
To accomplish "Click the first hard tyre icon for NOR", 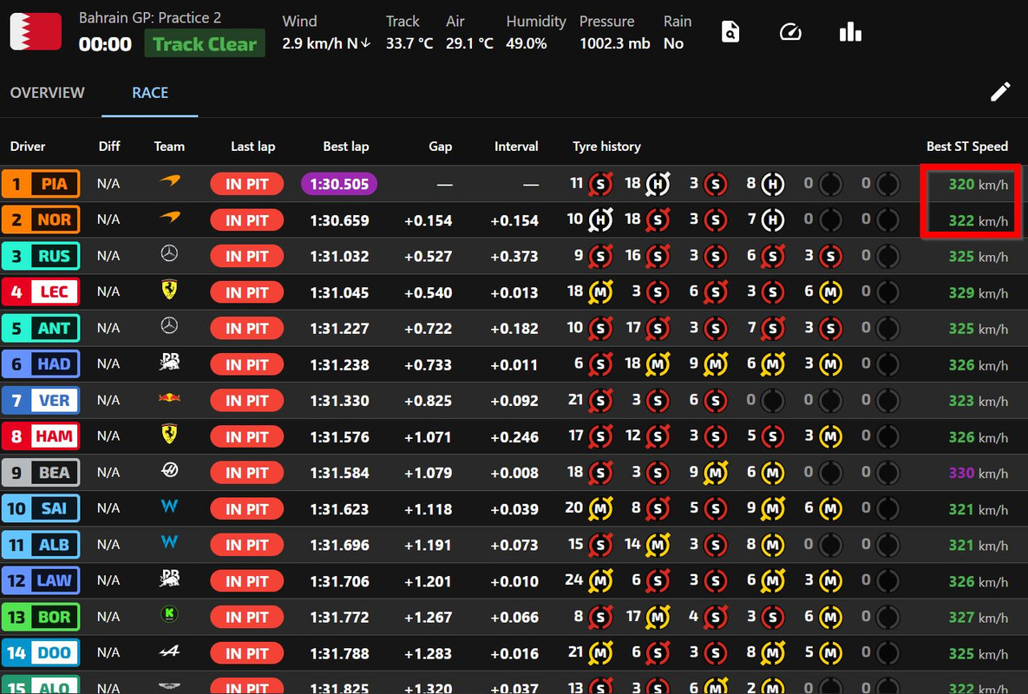I will (x=600, y=221).
